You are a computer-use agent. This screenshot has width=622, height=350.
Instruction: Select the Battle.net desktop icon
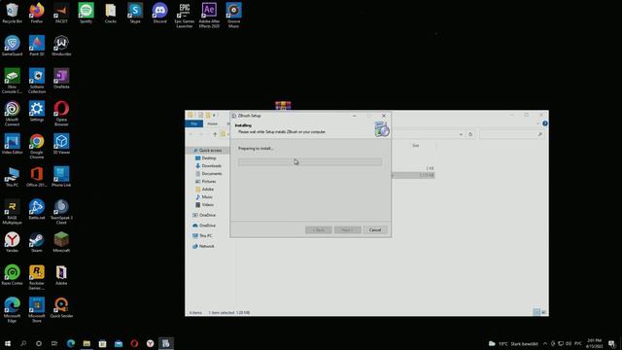click(x=37, y=209)
